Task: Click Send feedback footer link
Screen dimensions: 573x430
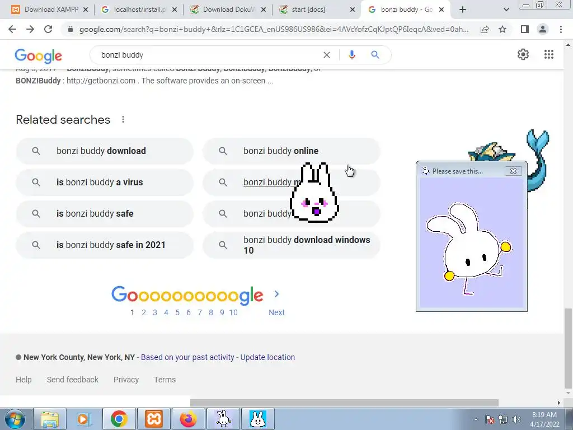Action: click(73, 380)
